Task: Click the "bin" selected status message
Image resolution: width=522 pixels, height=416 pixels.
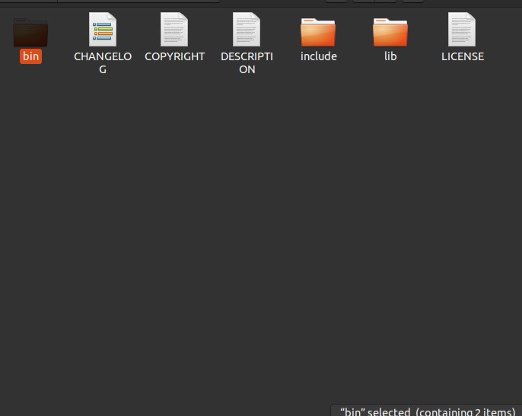Action: pos(428,411)
